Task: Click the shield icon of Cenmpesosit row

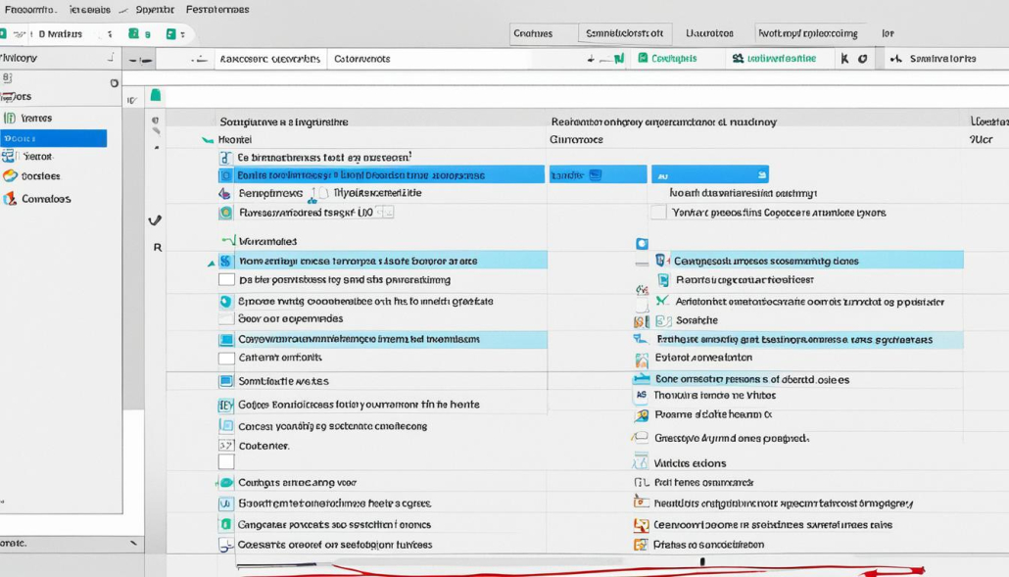Action: click(660, 261)
